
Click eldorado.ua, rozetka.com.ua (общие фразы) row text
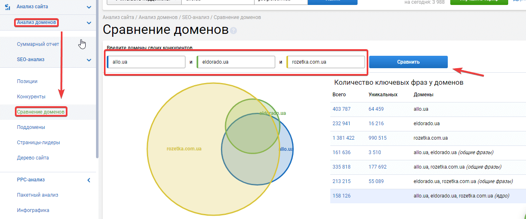pyautogui.click(x=463, y=181)
